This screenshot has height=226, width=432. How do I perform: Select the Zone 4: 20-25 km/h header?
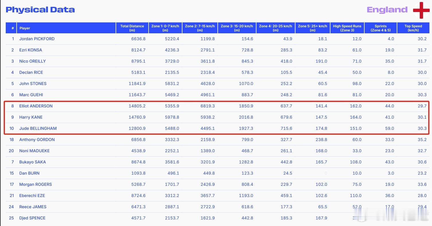[x=276, y=28]
